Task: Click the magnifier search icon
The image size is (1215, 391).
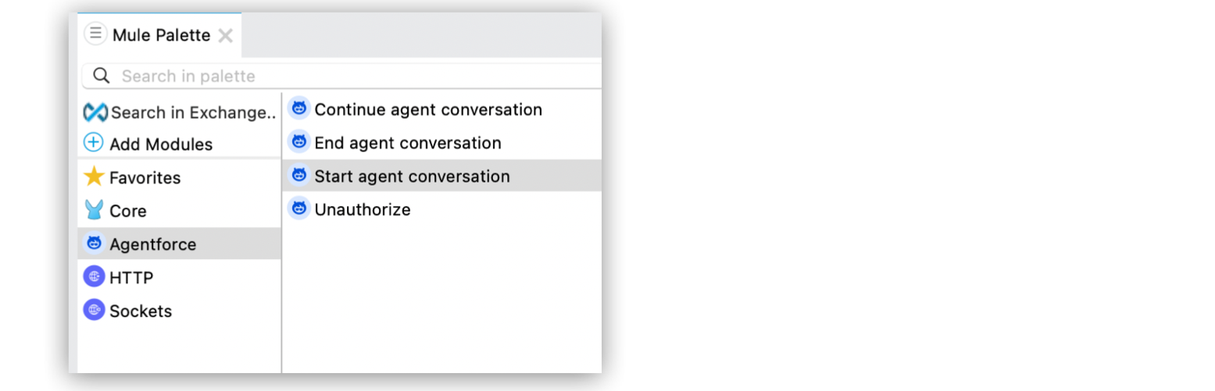Action: tap(102, 76)
